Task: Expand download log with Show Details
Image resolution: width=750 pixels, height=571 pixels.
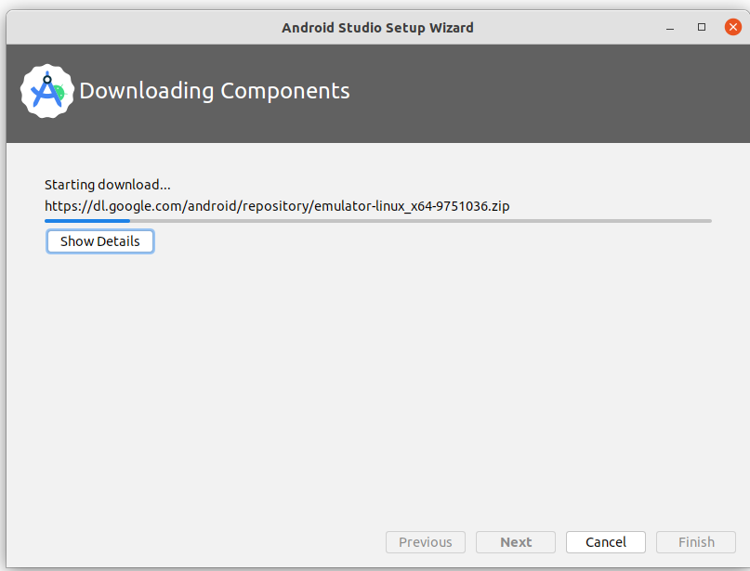Action: click(100, 241)
